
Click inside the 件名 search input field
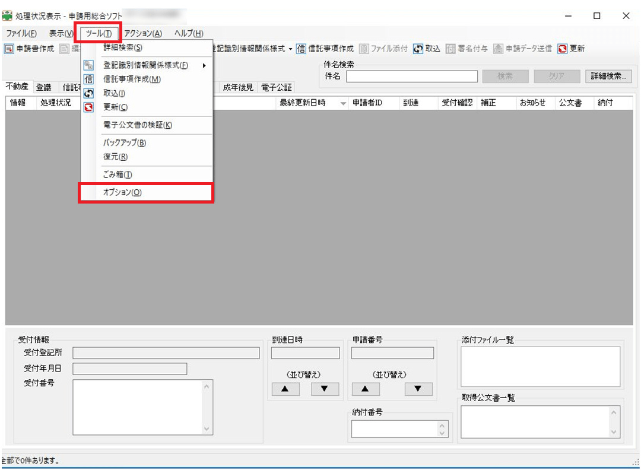click(x=412, y=76)
